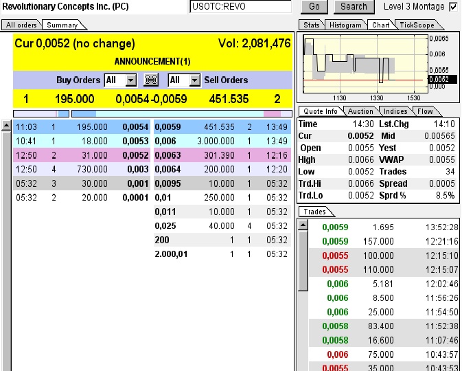This screenshot has height=371, width=462.
Task: Switch to the Auction tab
Action: pyautogui.click(x=360, y=111)
